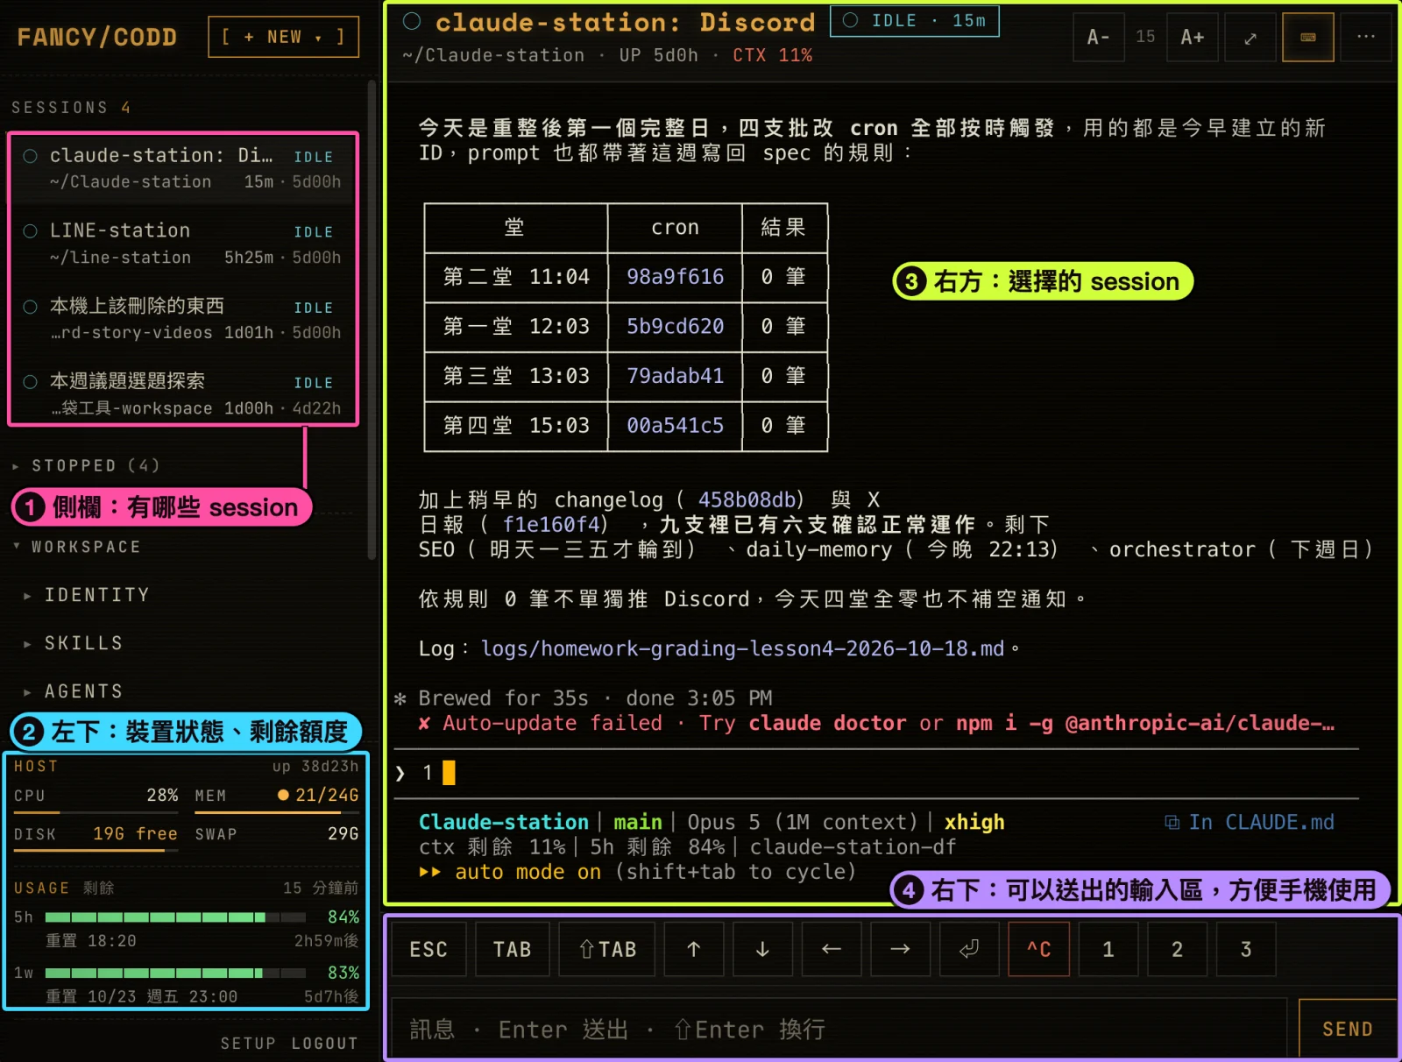Click the shift-TAB key button
The width and height of the screenshot is (1402, 1062).
(607, 949)
